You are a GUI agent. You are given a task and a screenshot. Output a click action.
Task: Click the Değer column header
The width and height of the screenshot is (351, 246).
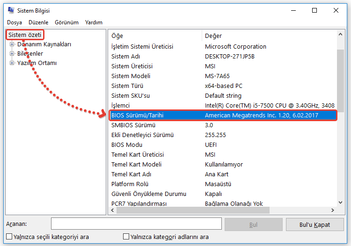269,36
